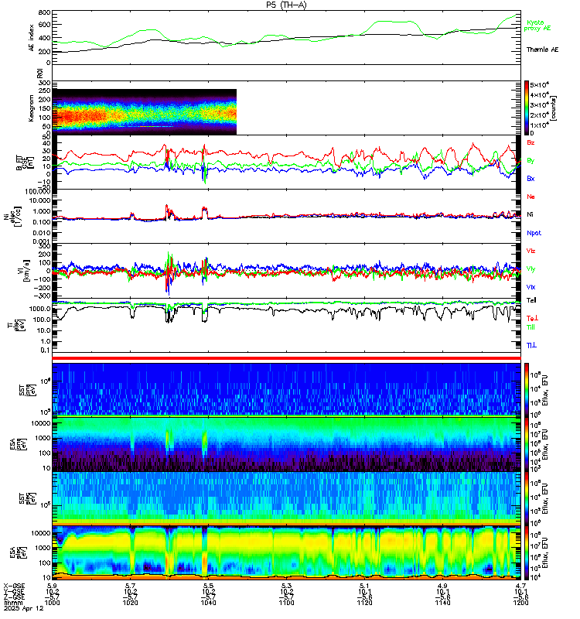Click the SST ions panel Eflux color bar
580x619 pixels.
point(527,389)
